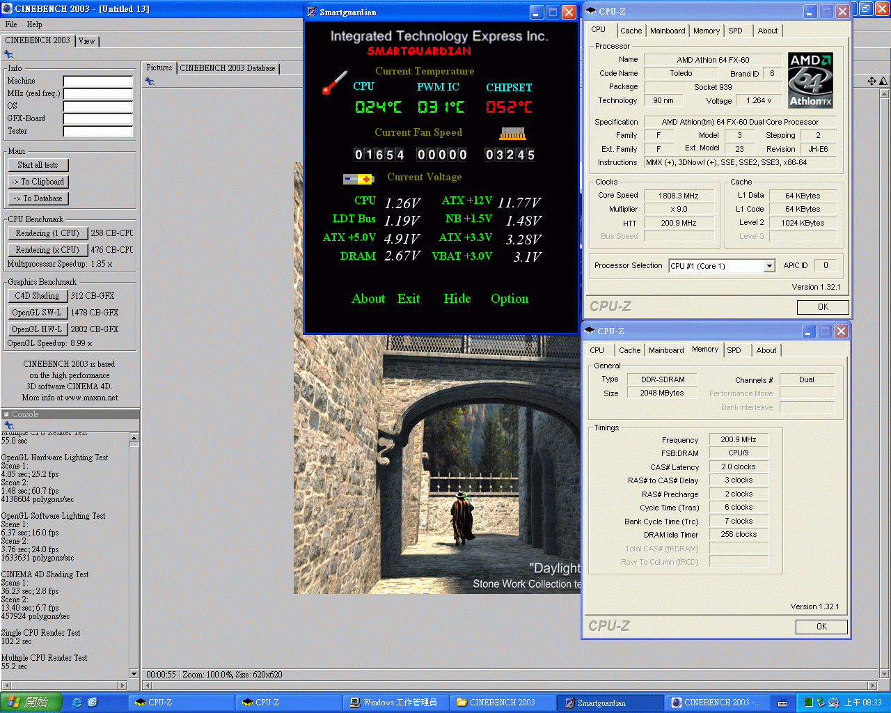This screenshot has width=891, height=713.
Task: Click the battery voltage icon in Smartguardian
Action: pos(358,179)
